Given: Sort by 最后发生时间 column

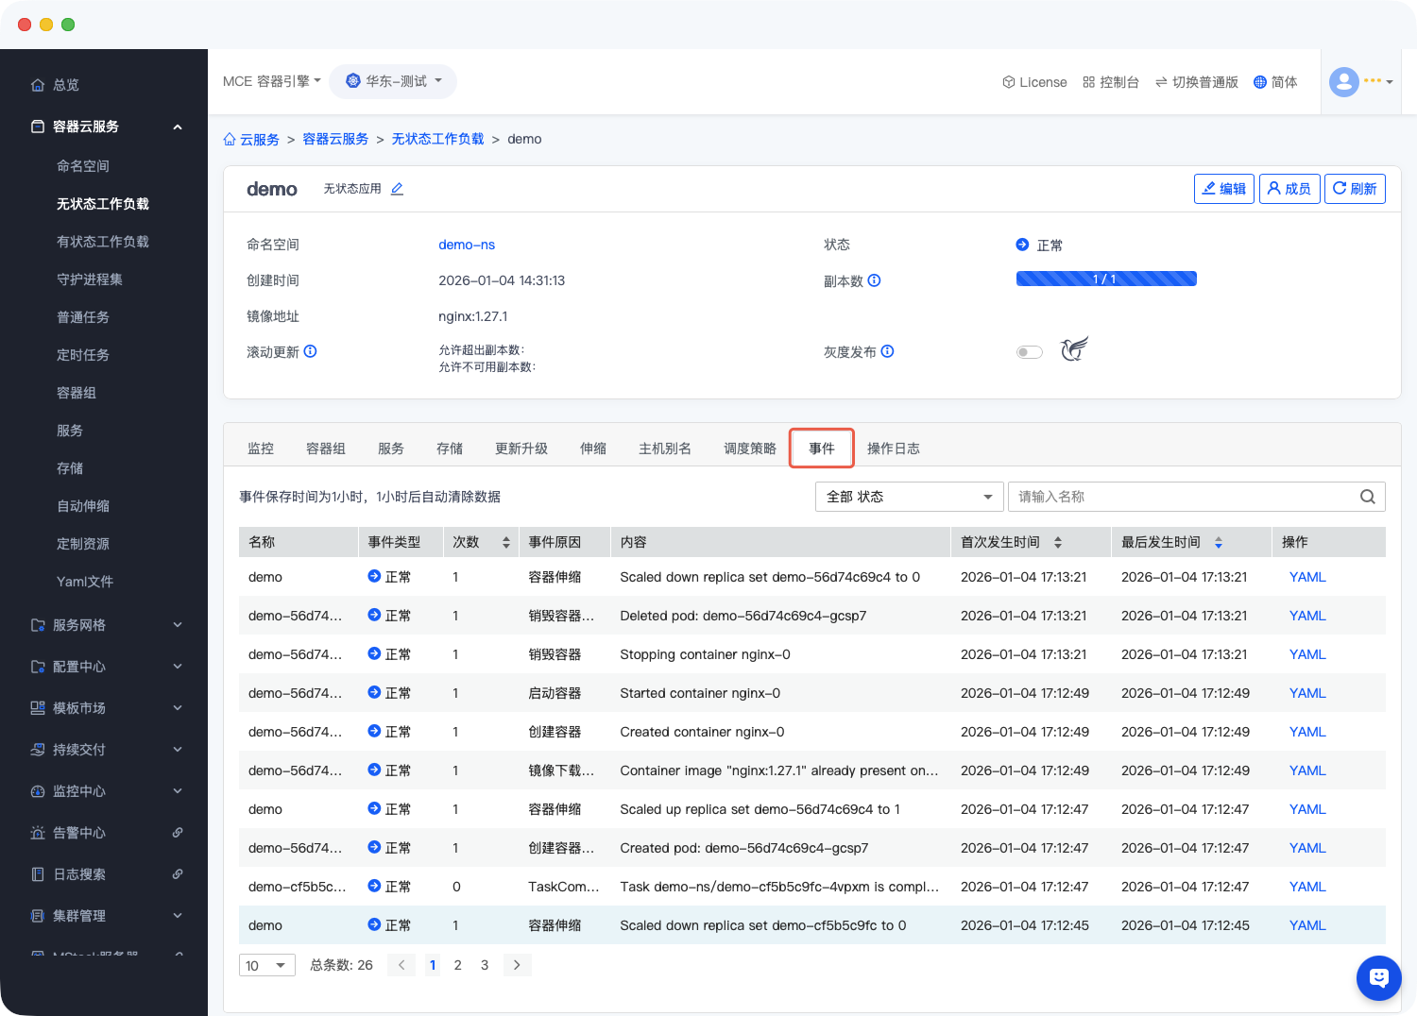Looking at the screenshot, I should (x=1218, y=542).
